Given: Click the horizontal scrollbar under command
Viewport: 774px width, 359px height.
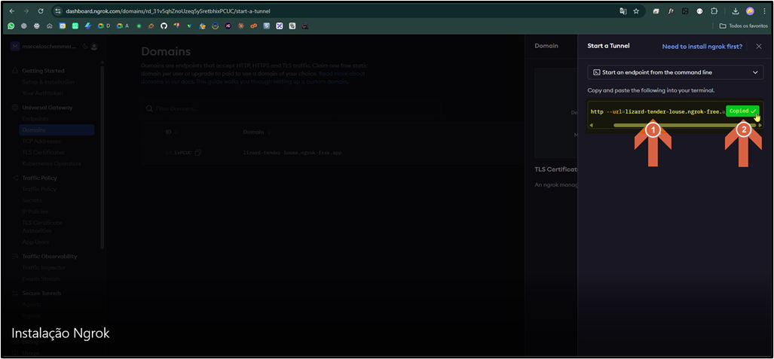Looking at the screenshot, I should coord(684,125).
